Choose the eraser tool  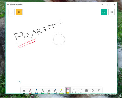68,91
